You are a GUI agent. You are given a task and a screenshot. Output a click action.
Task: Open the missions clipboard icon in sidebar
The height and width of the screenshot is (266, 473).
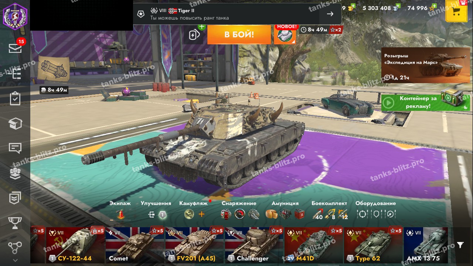pyautogui.click(x=15, y=99)
